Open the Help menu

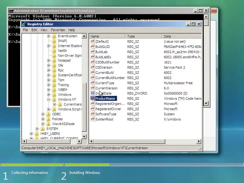pos(72,30)
